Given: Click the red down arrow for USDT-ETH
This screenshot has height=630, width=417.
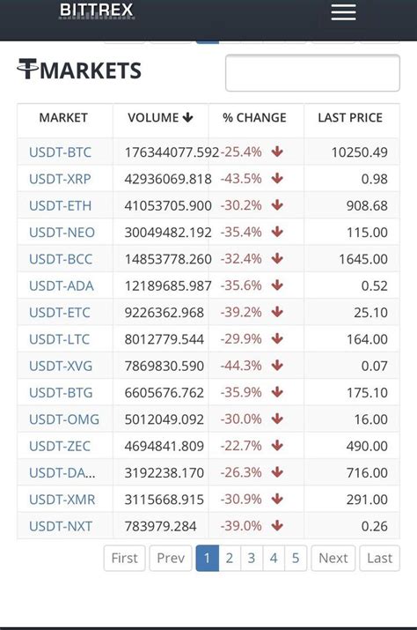Looking at the screenshot, I should pos(277,205).
